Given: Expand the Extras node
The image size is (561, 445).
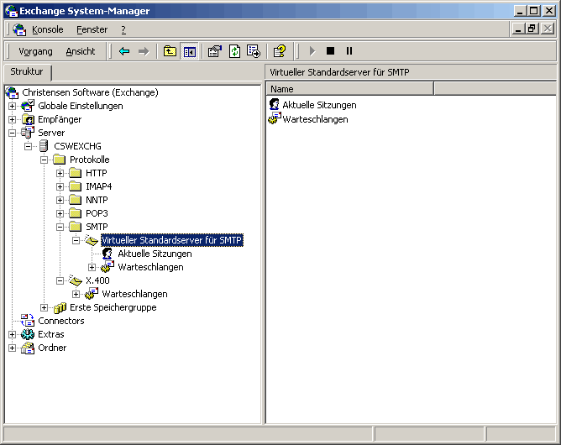Looking at the screenshot, I should click(12, 334).
